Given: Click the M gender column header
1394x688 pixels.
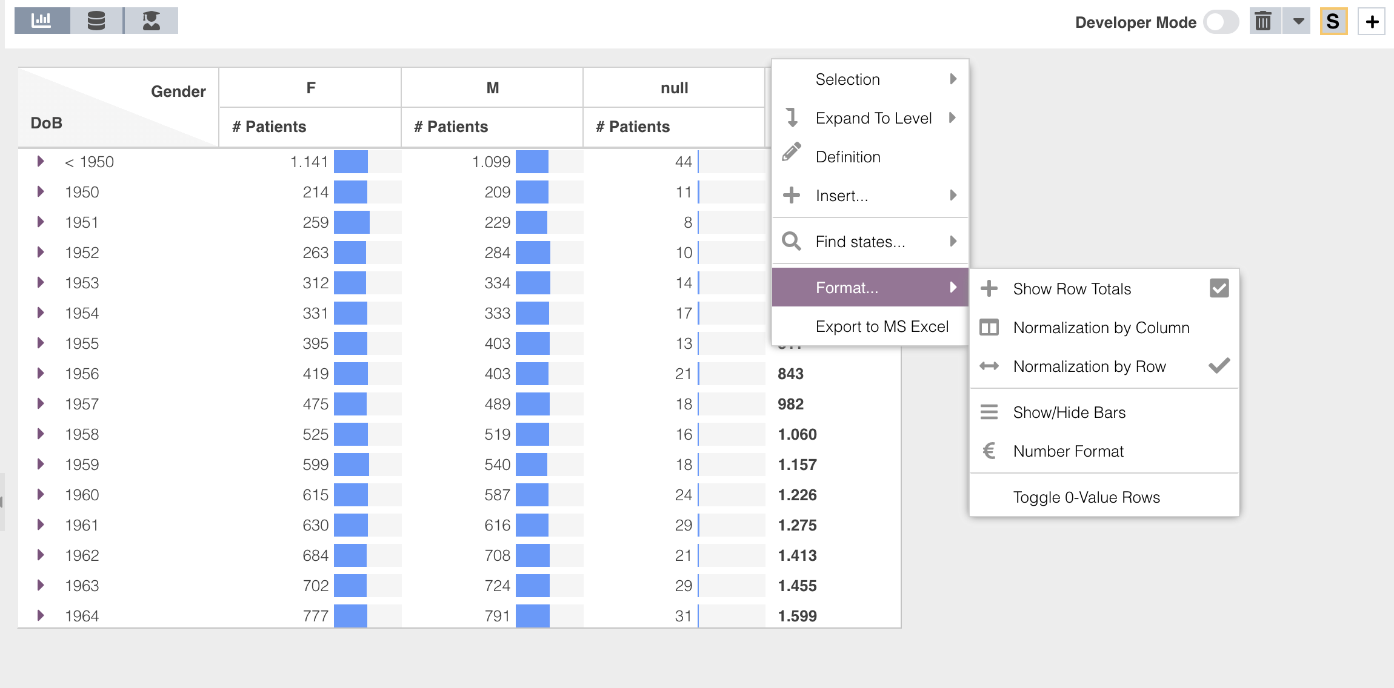Looking at the screenshot, I should [x=492, y=88].
